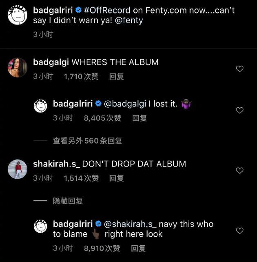The image size is (257, 262).
Task: Open the @shakirah.s_ mention in the reply
Action: point(131,224)
